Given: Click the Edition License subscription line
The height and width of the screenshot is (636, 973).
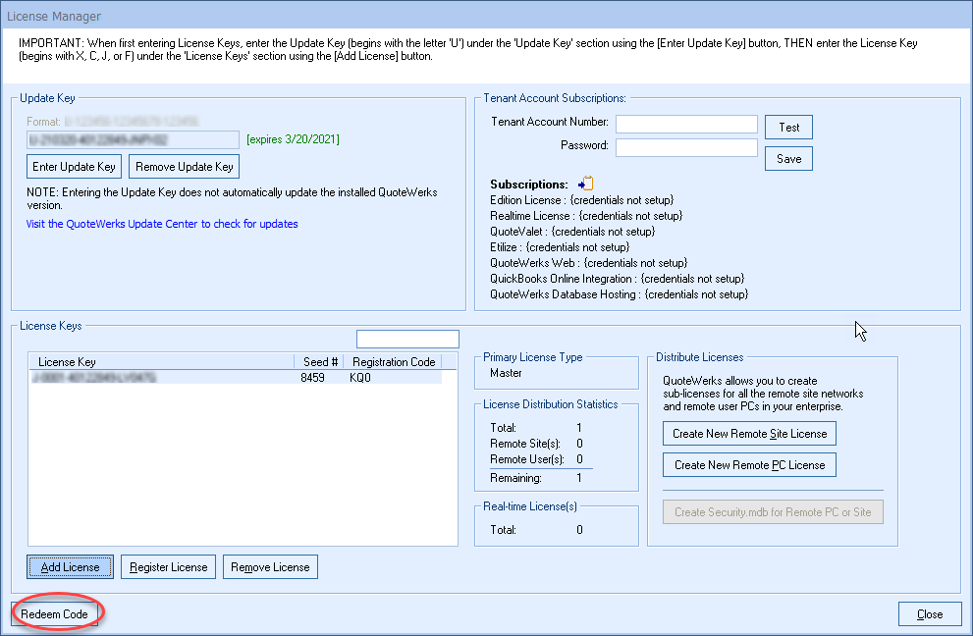Looking at the screenshot, I should coord(581,200).
